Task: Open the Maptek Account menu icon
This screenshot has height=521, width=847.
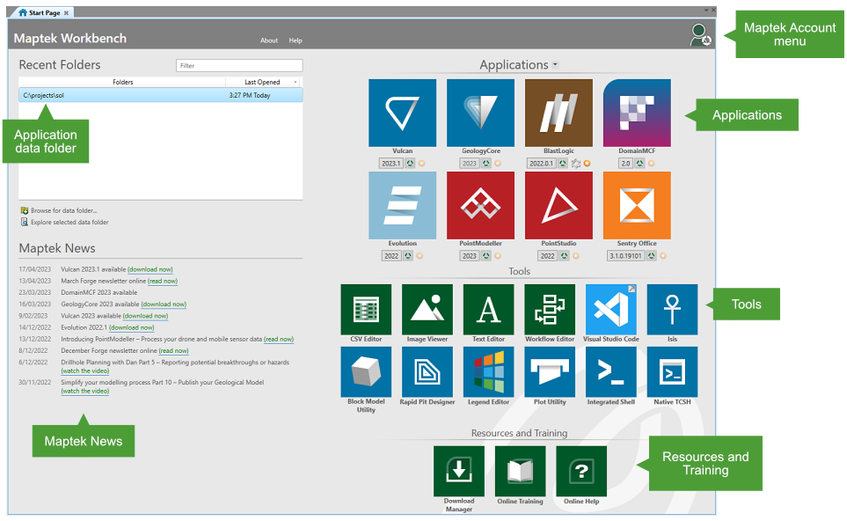Action: (x=701, y=35)
